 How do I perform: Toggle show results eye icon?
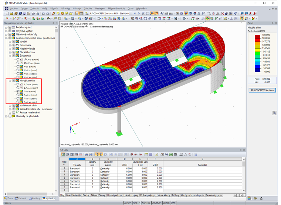pyautogui.click(x=152, y=13)
